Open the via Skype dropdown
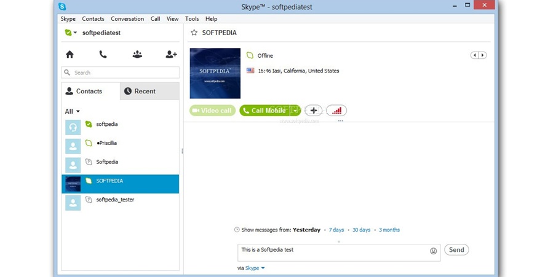 pos(255,268)
